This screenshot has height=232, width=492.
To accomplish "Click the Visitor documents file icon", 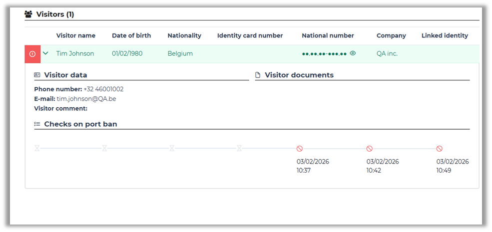I will 258,75.
